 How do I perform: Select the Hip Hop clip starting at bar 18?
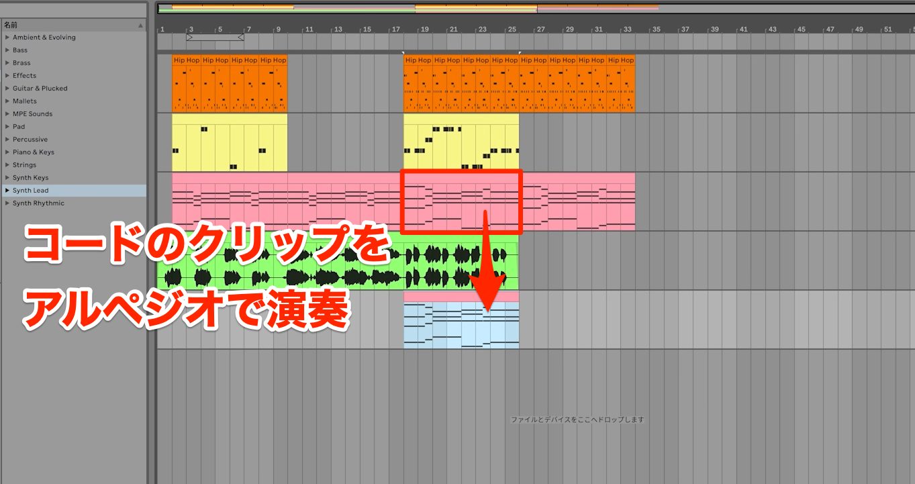(x=418, y=83)
